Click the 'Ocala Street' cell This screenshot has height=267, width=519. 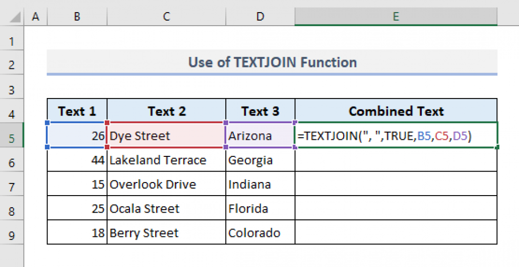coord(166,208)
